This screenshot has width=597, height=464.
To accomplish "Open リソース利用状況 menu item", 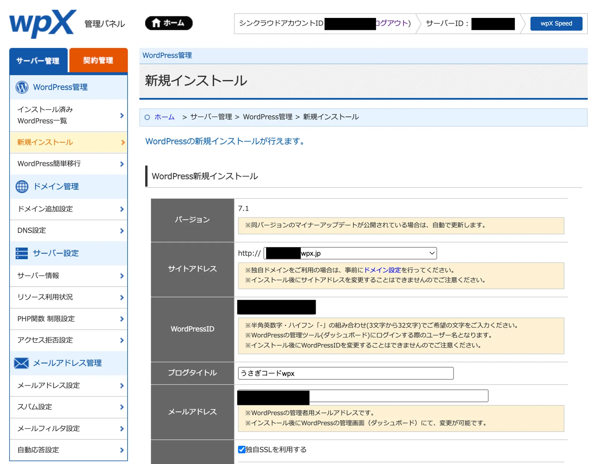I will coord(69,297).
